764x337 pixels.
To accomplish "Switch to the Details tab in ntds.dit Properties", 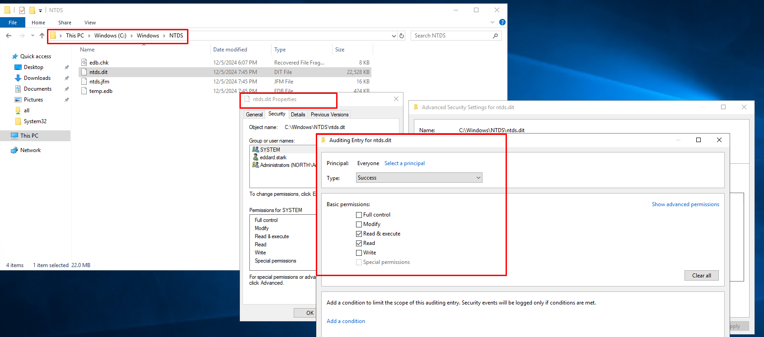I will point(298,115).
